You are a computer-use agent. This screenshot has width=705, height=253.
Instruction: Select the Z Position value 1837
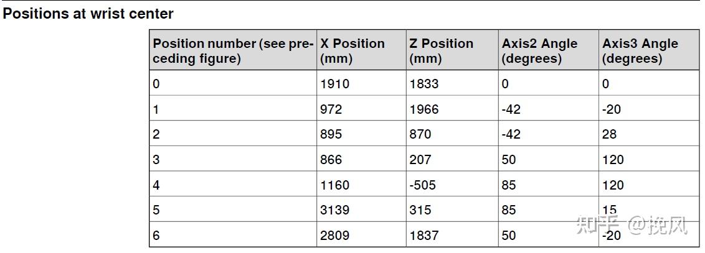[x=425, y=236]
